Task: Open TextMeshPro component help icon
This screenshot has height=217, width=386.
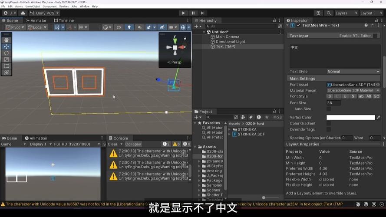Action: pos(366,25)
